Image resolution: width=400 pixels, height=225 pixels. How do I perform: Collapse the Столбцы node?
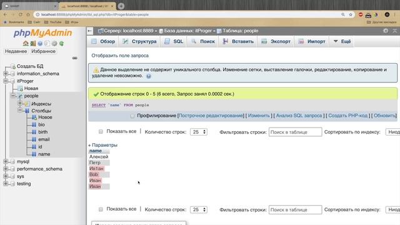click(20, 110)
